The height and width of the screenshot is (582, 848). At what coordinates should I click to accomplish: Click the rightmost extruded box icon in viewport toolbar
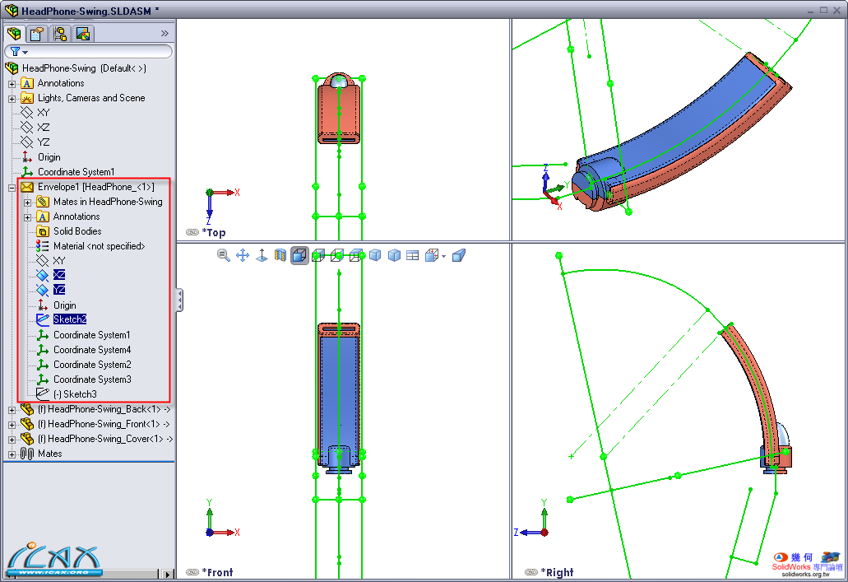point(459,256)
